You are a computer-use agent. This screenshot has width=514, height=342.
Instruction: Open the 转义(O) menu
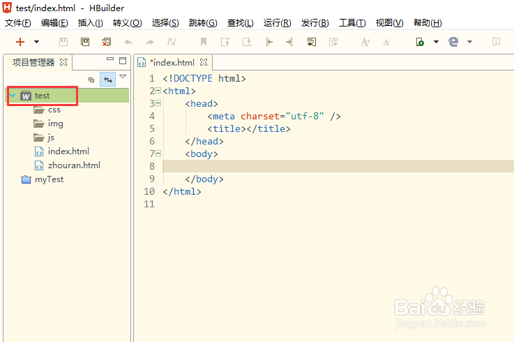(127, 23)
